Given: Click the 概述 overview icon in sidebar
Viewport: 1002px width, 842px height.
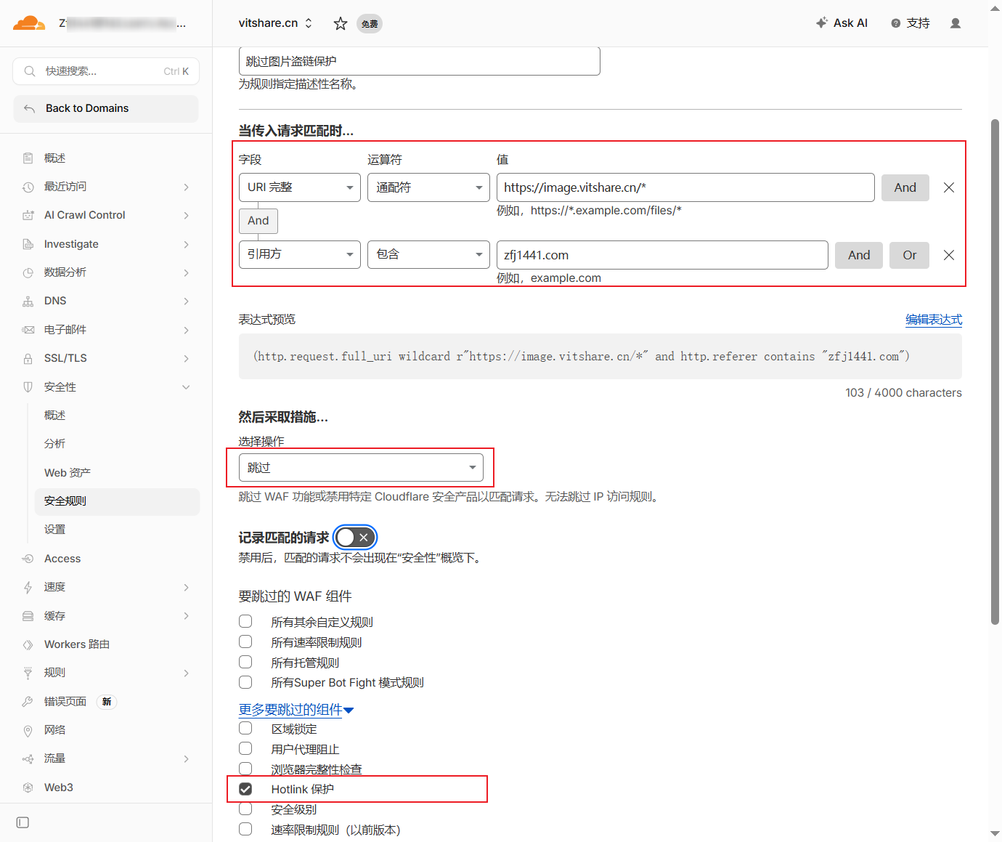Looking at the screenshot, I should 28,158.
